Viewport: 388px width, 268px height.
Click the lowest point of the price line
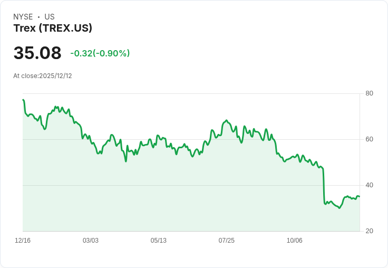(339, 208)
